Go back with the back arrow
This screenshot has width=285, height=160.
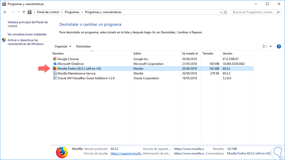coord(5,12)
